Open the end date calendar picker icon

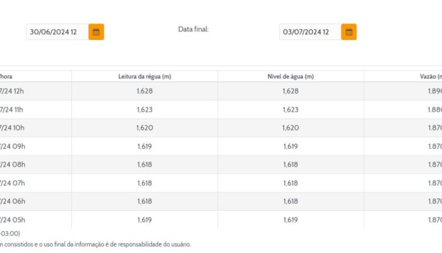click(349, 32)
